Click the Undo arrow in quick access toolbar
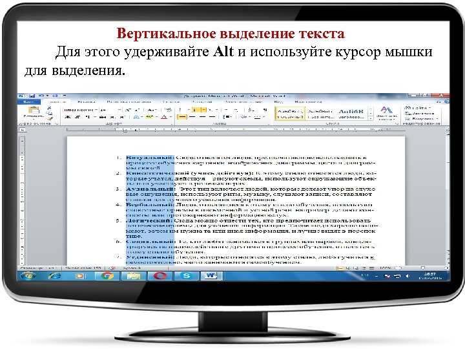Screen dimensions: 465x349 (x=41, y=96)
